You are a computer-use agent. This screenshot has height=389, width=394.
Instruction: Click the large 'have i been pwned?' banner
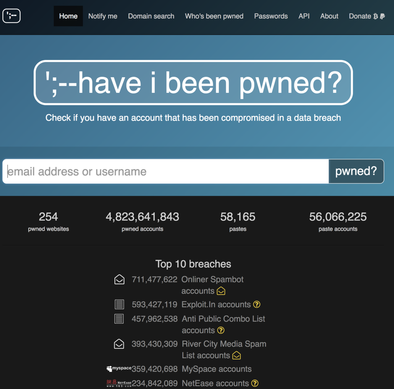coord(193,82)
